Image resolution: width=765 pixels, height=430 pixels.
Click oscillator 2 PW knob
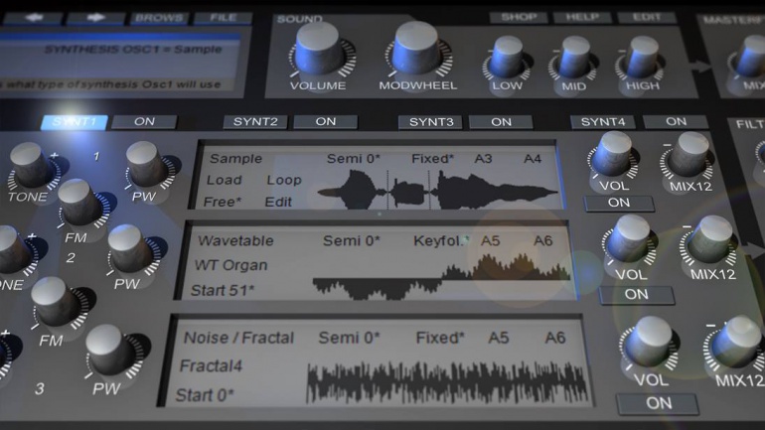pyautogui.click(x=129, y=248)
